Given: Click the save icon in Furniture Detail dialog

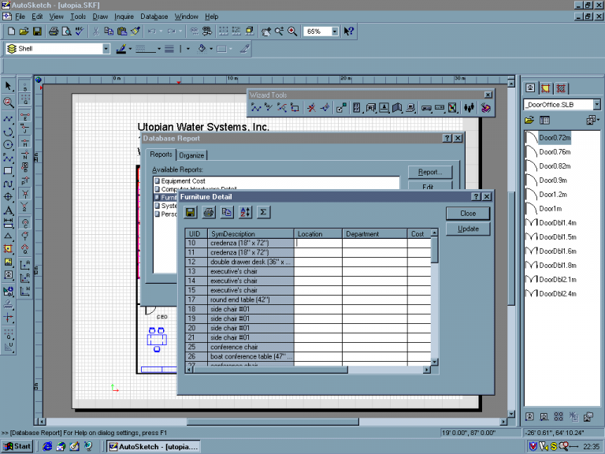Looking at the screenshot, I should pos(191,212).
